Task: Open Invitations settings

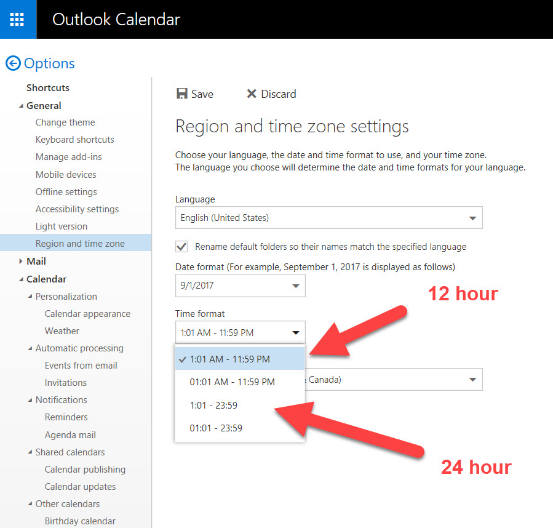Action: [x=66, y=383]
